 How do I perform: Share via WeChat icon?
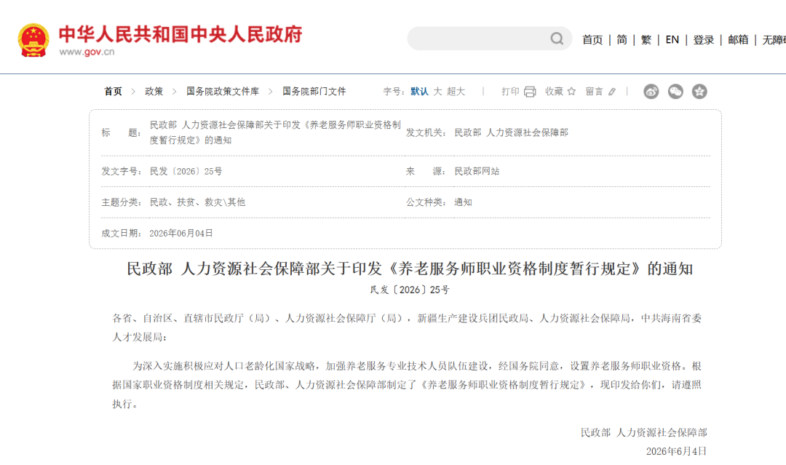click(675, 91)
